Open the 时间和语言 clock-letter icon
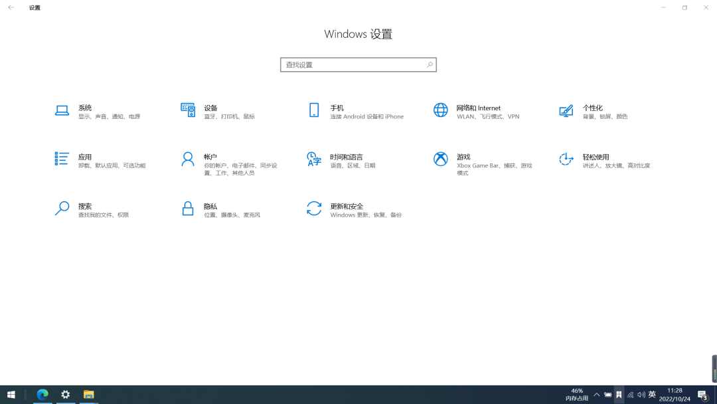This screenshot has width=717, height=404. click(x=314, y=159)
